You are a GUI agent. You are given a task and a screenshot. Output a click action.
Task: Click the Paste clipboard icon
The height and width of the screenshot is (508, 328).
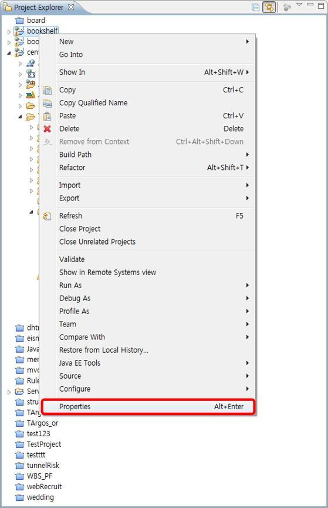coord(47,116)
